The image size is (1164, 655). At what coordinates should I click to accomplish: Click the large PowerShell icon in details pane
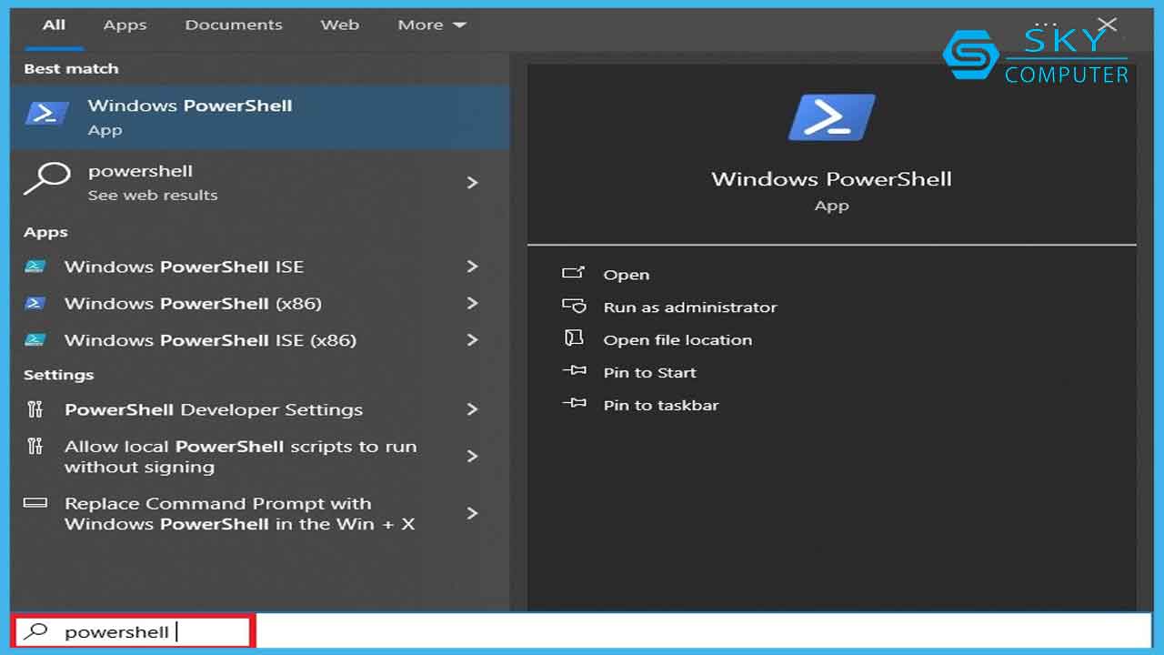[x=831, y=117]
